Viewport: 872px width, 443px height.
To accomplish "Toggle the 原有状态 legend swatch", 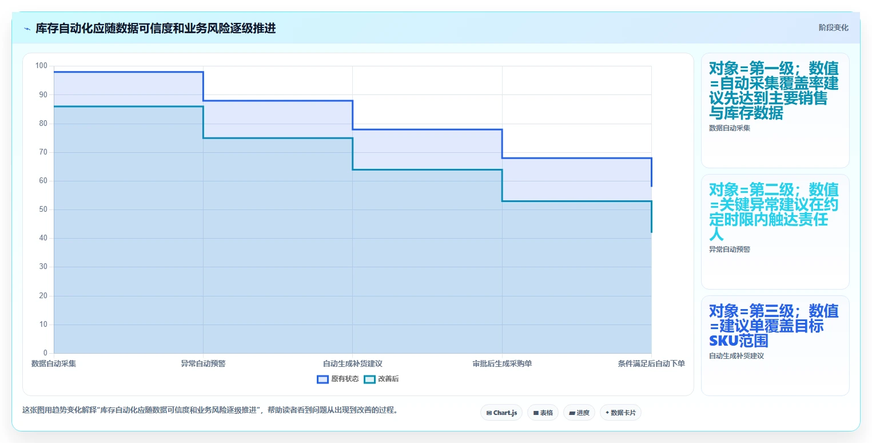I will [x=322, y=379].
